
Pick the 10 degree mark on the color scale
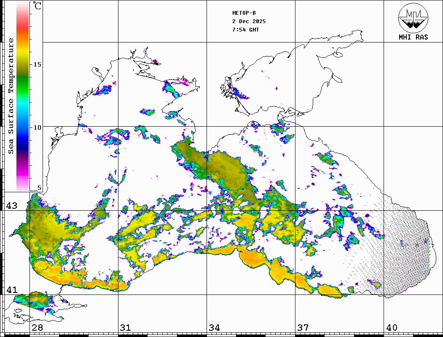coord(38,127)
